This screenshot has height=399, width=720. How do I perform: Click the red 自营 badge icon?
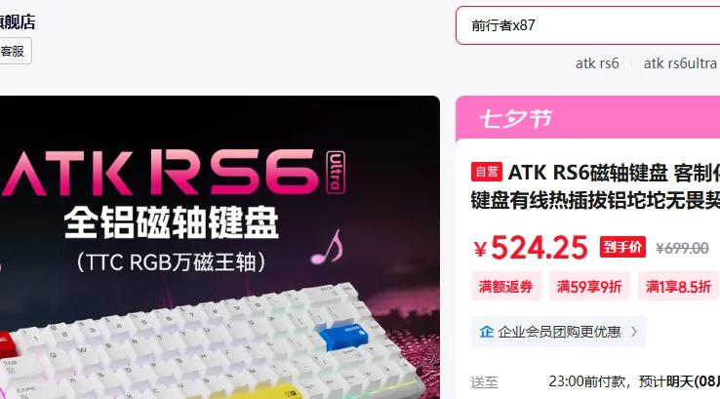pos(486,172)
